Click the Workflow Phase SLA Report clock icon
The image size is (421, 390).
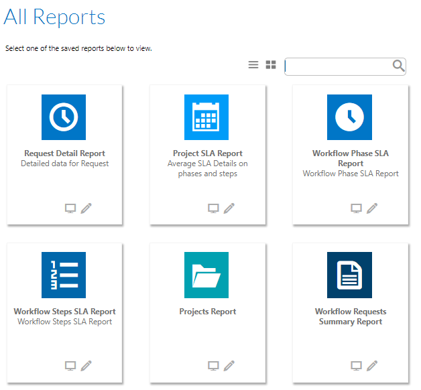click(x=349, y=117)
